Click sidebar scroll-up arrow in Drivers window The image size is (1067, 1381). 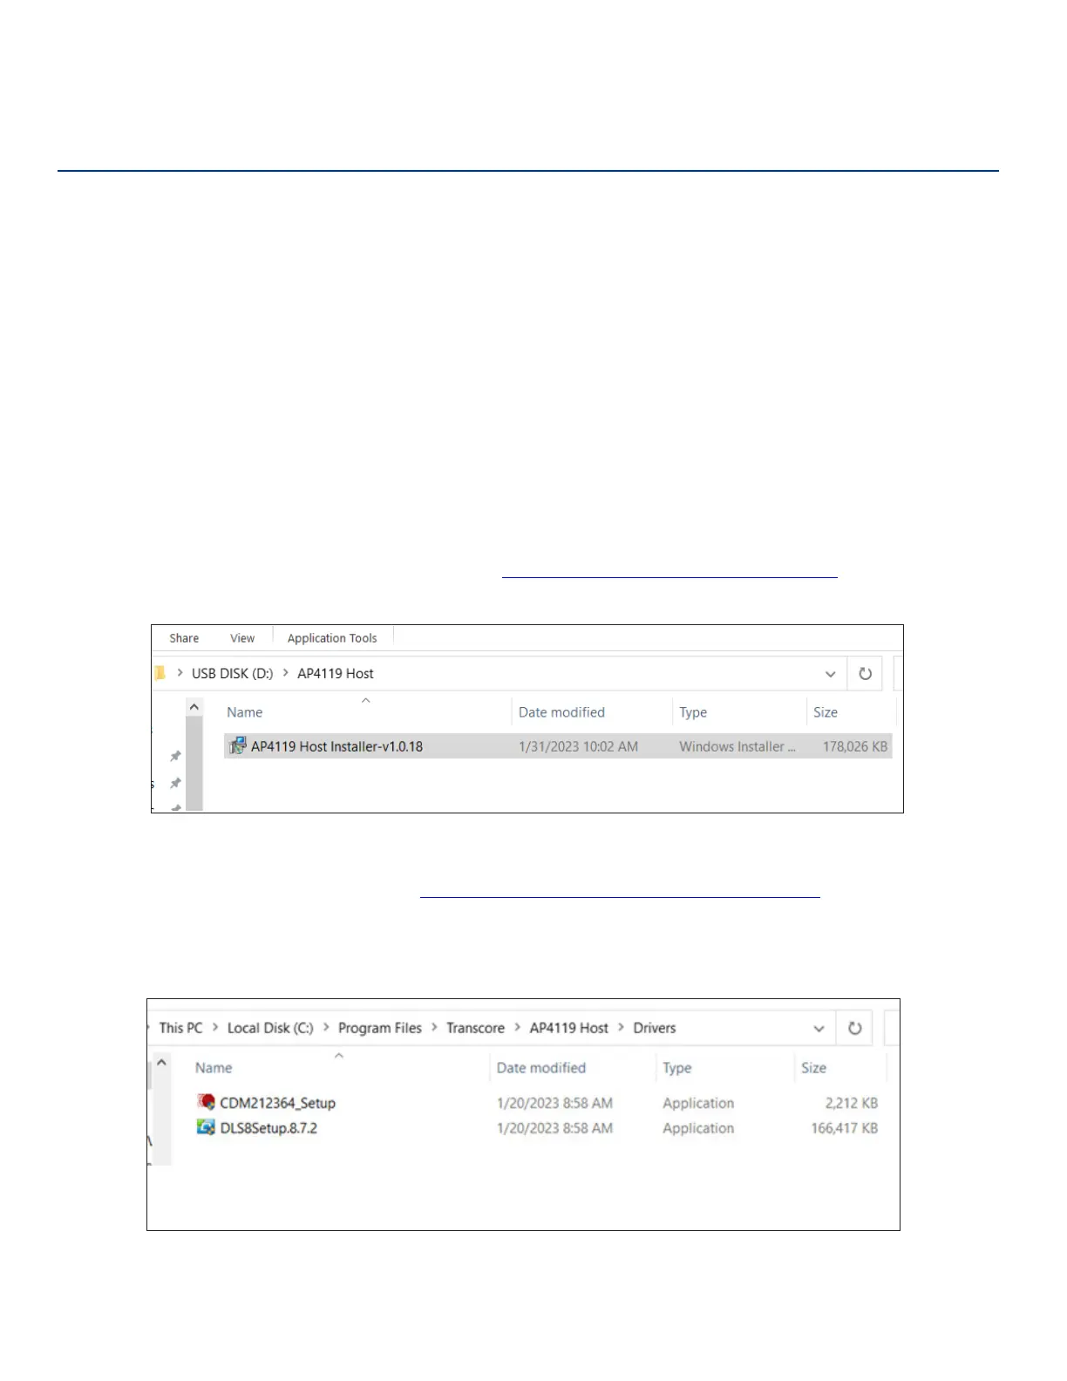click(x=161, y=1062)
